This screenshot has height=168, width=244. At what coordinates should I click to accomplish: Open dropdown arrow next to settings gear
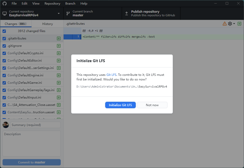click(x=234, y=24)
